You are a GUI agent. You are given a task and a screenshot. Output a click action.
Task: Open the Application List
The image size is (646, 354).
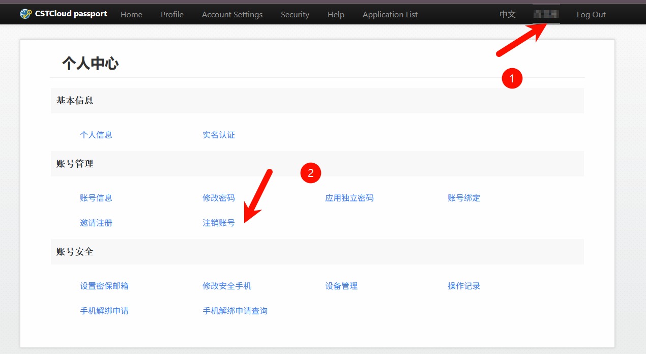(x=390, y=14)
